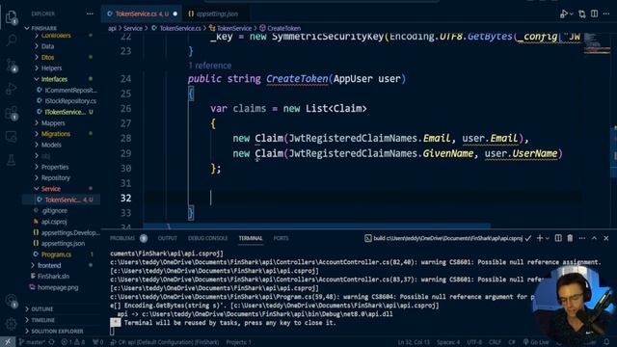Viewport: 617px width, 347px height.
Task: Split the terminal panel
Action: (558, 238)
